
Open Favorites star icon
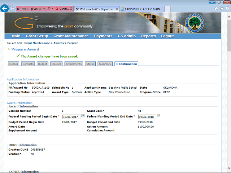222,9
